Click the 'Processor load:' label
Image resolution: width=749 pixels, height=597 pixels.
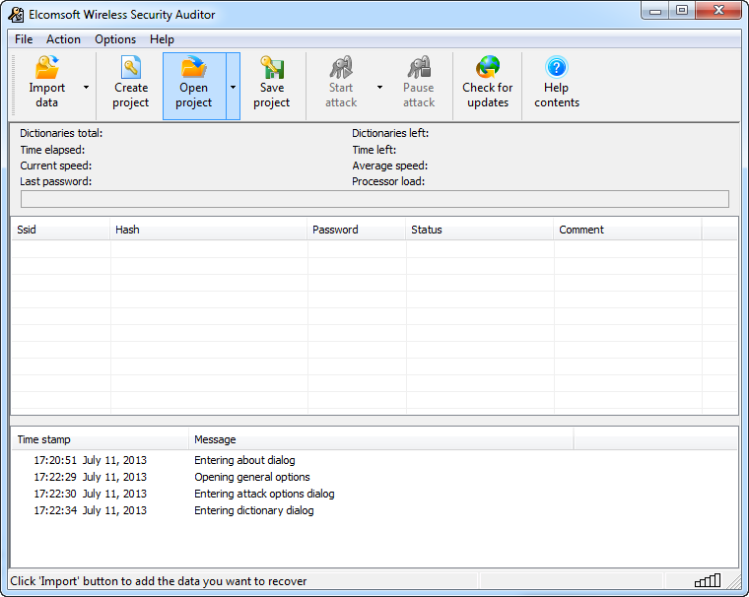[388, 181]
